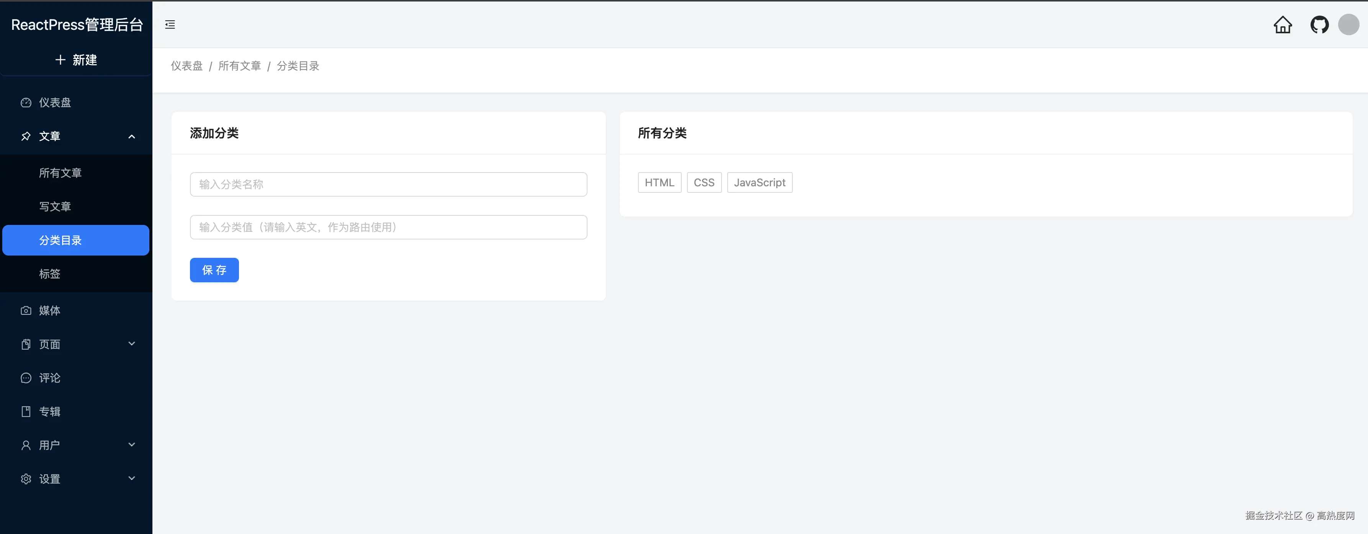Focus the 输入分类名称 input field

tap(388, 184)
